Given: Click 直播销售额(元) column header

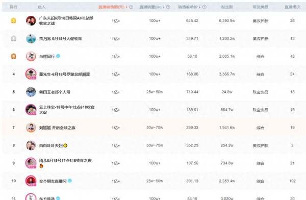Looking at the screenshot, I should [111, 7].
